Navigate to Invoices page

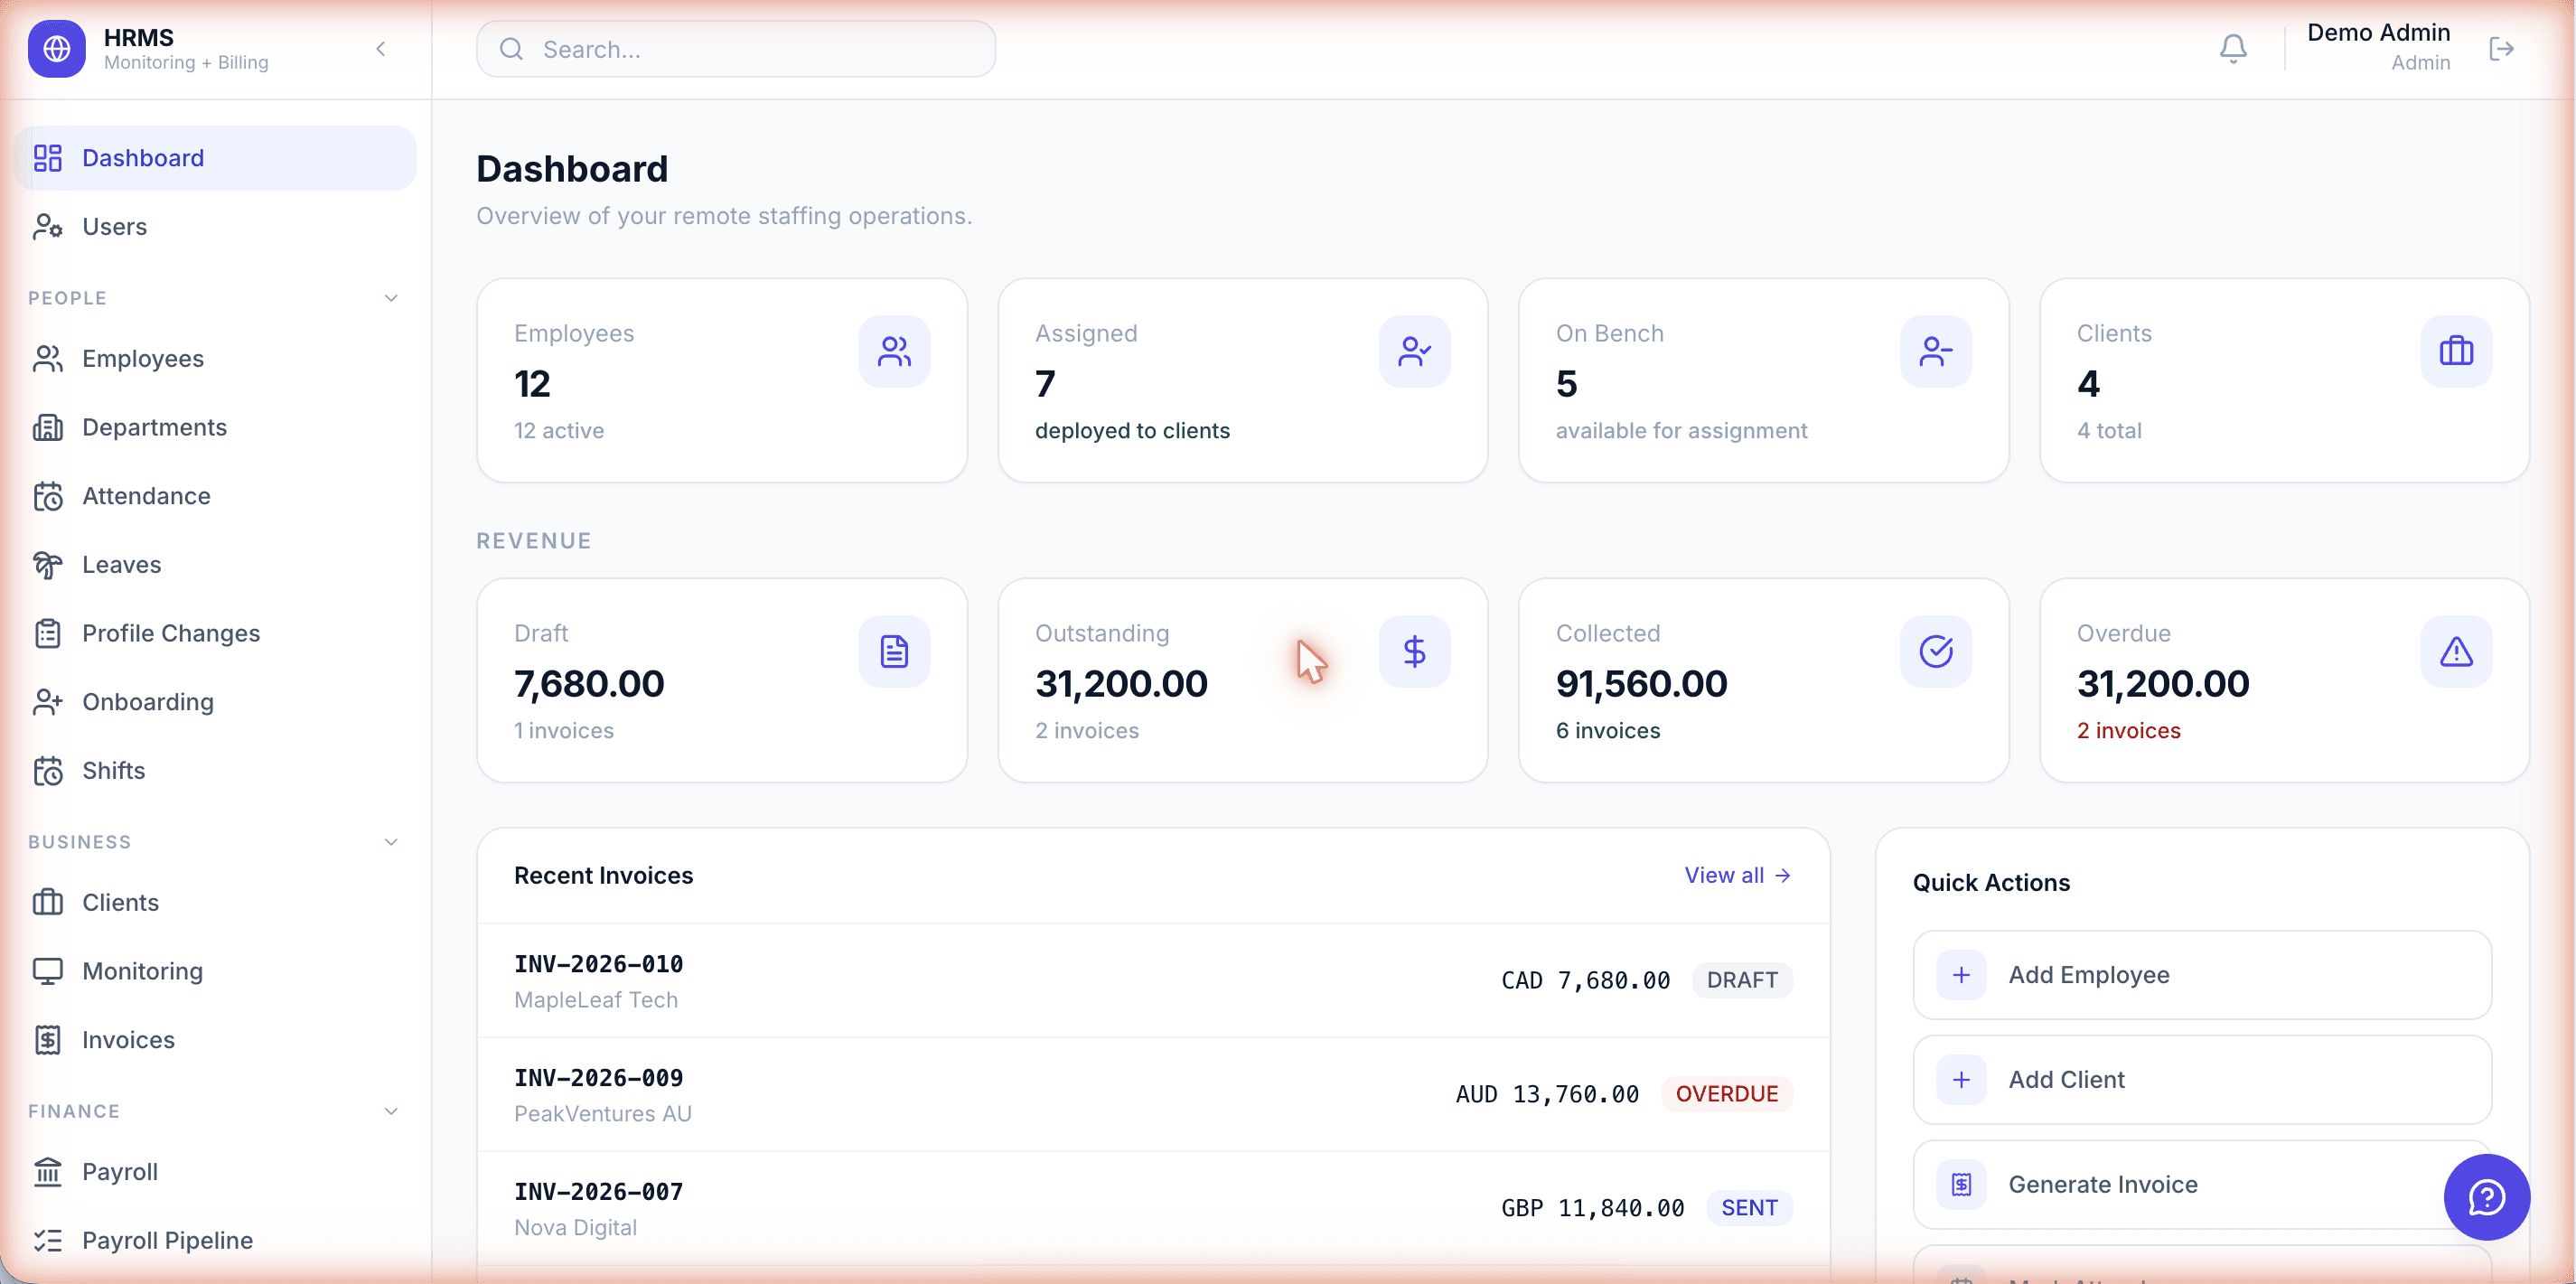[x=215, y=1040]
